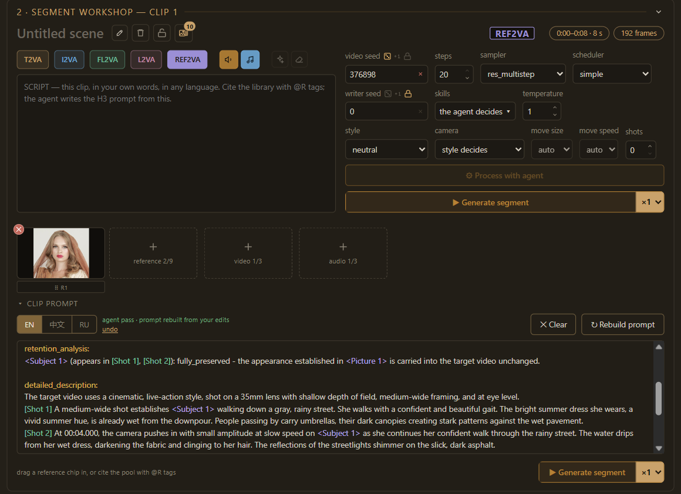Select the T2VA mode tab
This screenshot has width=681, height=494.
(33, 59)
